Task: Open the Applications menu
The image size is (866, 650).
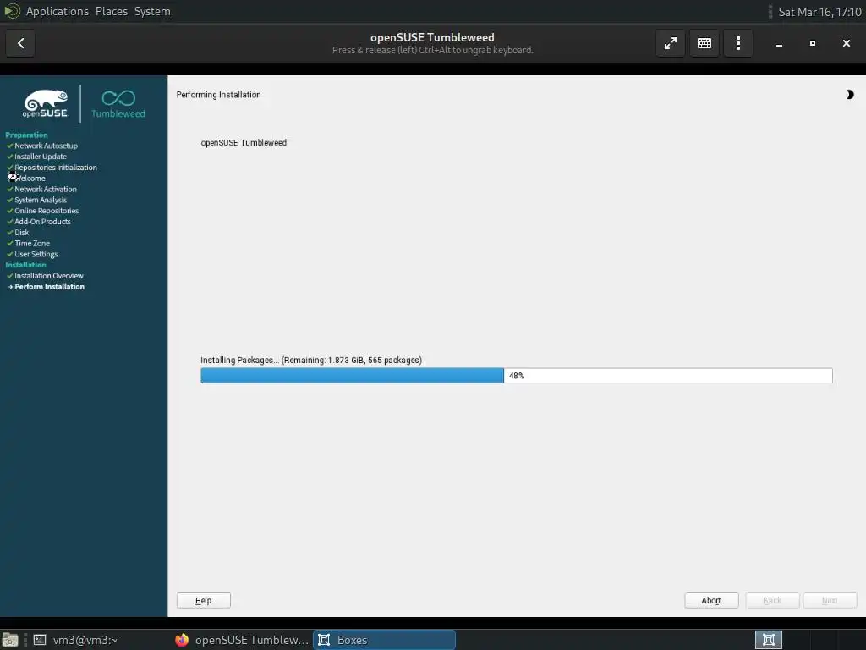Action: pyautogui.click(x=57, y=11)
